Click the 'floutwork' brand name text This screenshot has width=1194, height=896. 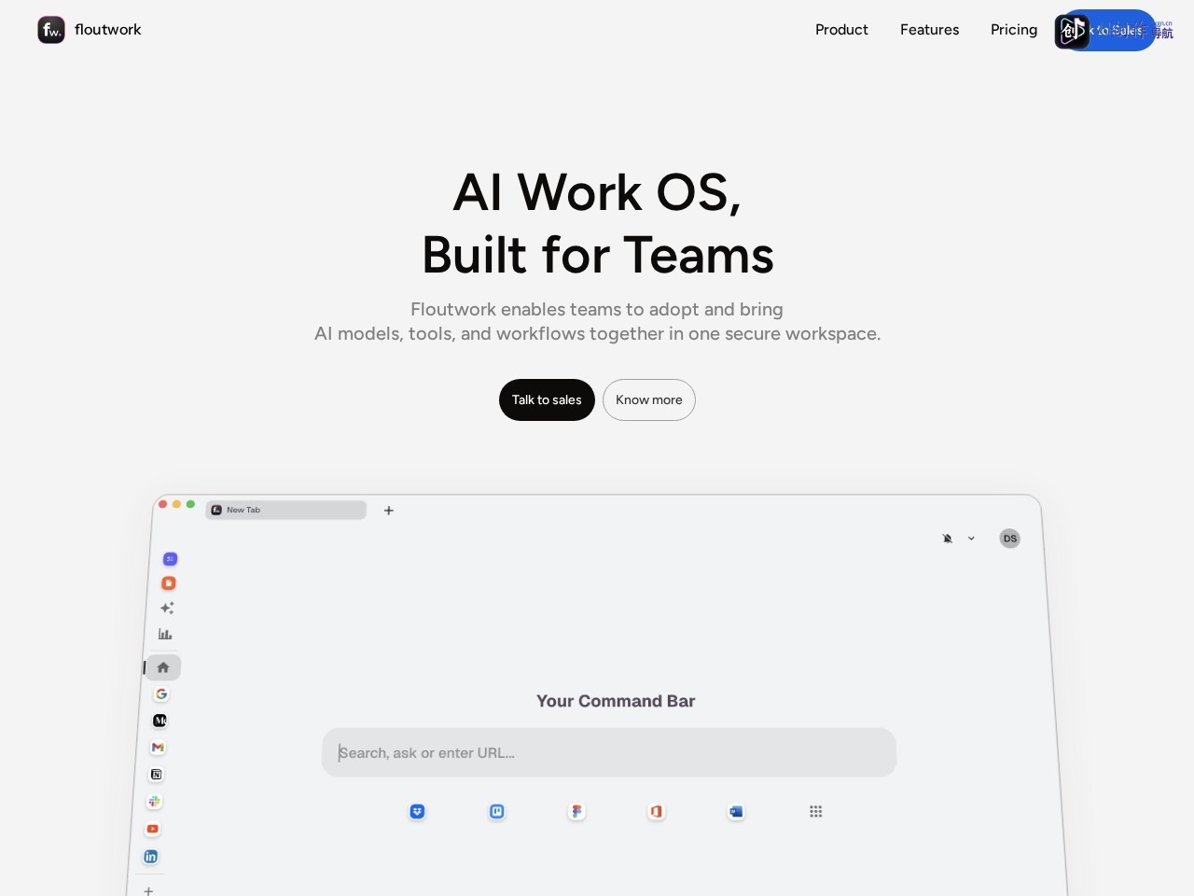click(108, 30)
